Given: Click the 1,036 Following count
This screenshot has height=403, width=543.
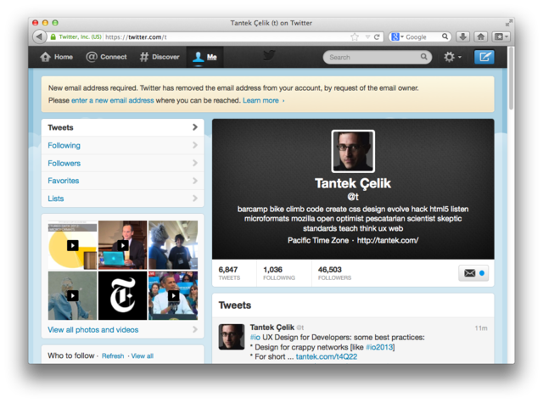Looking at the screenshot, I should [x=279, y=273].
